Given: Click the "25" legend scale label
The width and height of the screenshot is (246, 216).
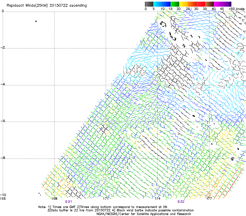Looking at the screenshot, I should 187,9.
